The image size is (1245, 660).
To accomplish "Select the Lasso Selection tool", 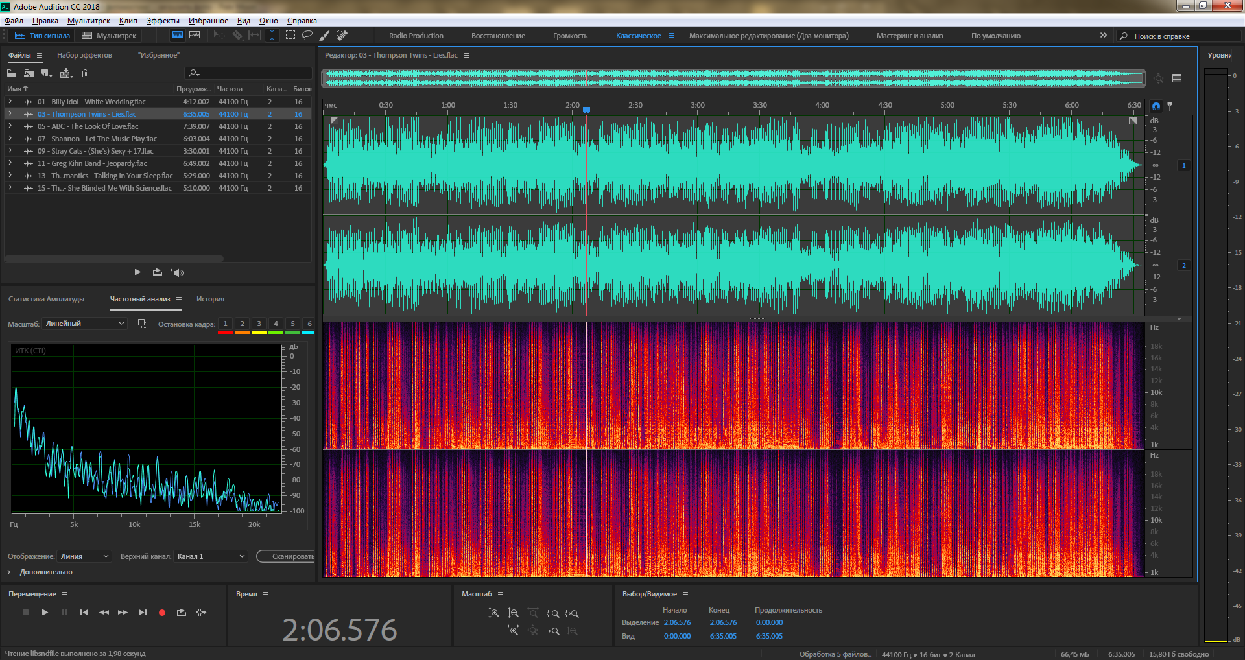I will [x=307, y=36].
